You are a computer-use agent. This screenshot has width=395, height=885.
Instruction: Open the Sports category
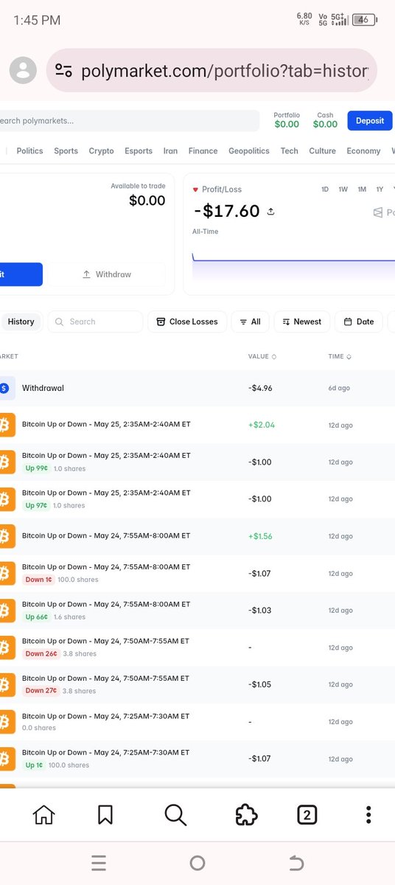coord(66,151)
